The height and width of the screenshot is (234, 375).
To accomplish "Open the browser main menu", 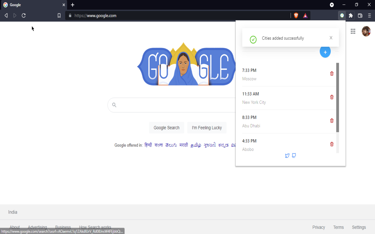I will point(369,16).
